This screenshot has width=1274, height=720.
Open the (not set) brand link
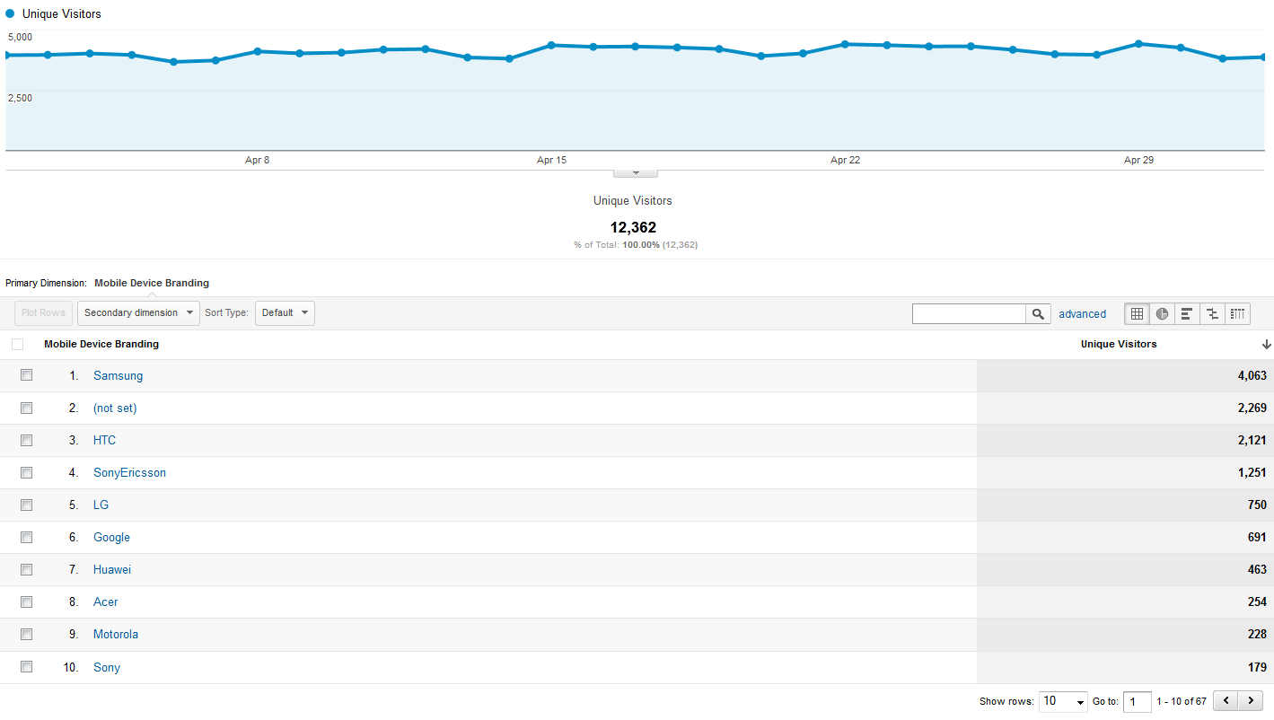coord(115,408)
